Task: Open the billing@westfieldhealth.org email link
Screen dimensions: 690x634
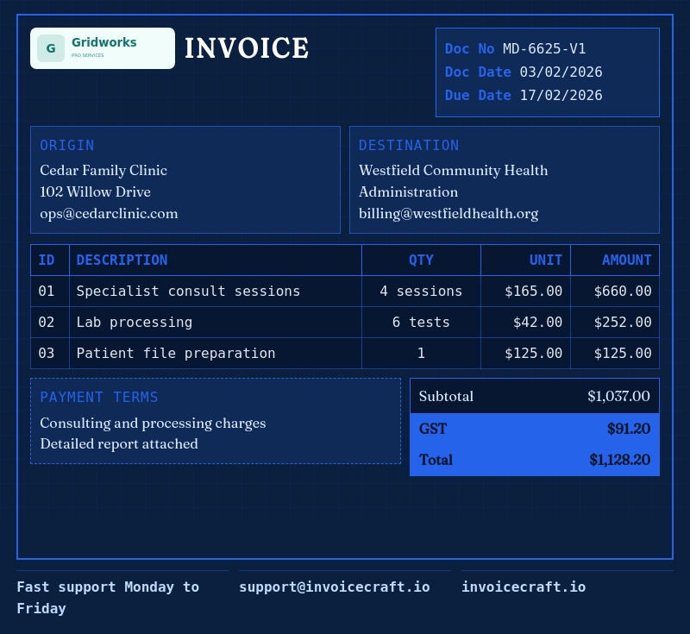Action: (448, 213)
